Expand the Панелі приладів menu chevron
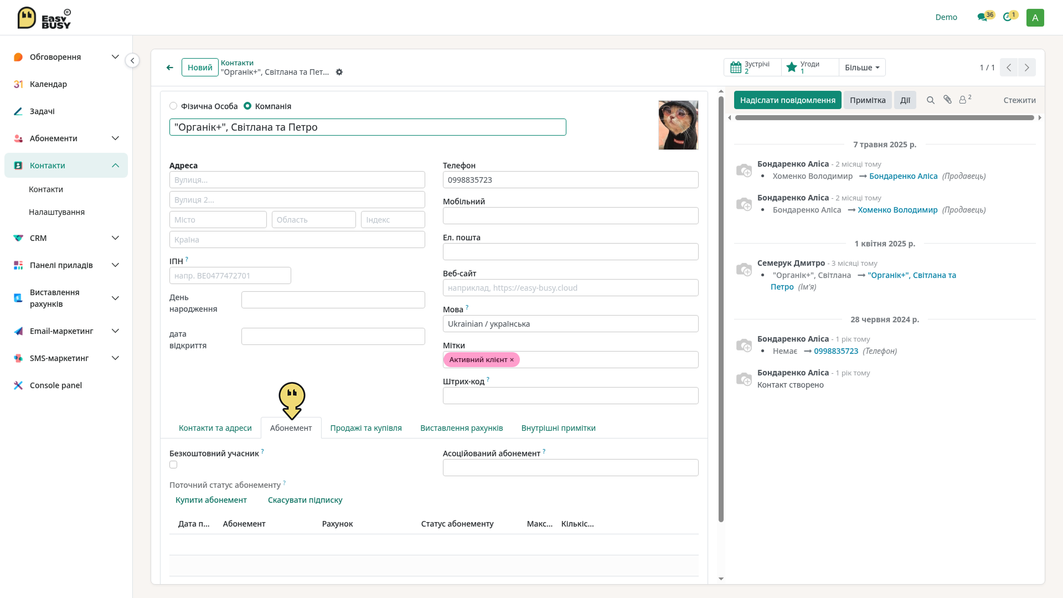This screenshot has width=1063, height=598. point(115,265)
